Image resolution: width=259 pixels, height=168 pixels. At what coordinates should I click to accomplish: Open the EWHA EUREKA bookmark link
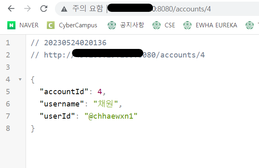pos(216,25)
